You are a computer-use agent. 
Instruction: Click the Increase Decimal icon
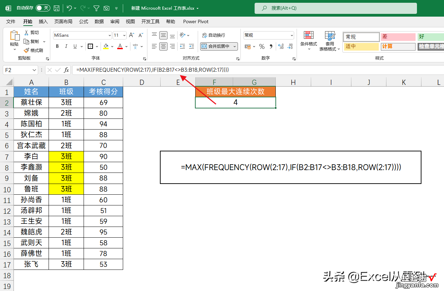click(x=281, y=46)
